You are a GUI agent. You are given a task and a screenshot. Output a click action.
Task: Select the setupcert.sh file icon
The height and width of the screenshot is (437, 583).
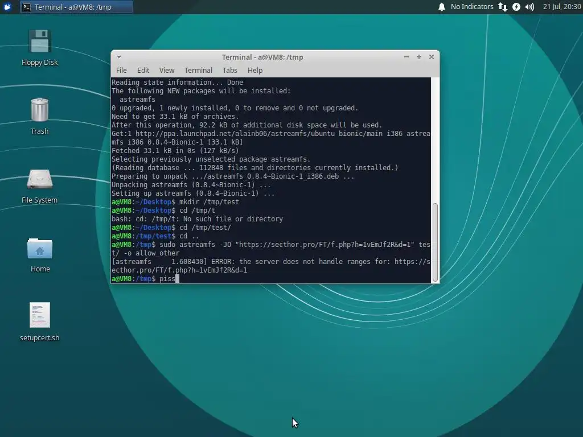(39, 322)
